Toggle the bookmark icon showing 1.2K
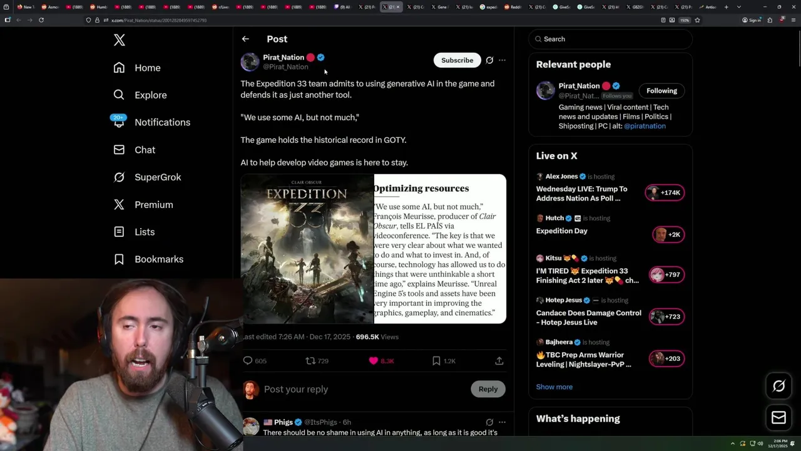This screenshot has height=451, width=801. click(x=436, y=361)
